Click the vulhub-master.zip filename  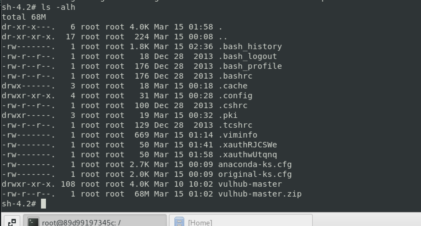coord(260,194)
